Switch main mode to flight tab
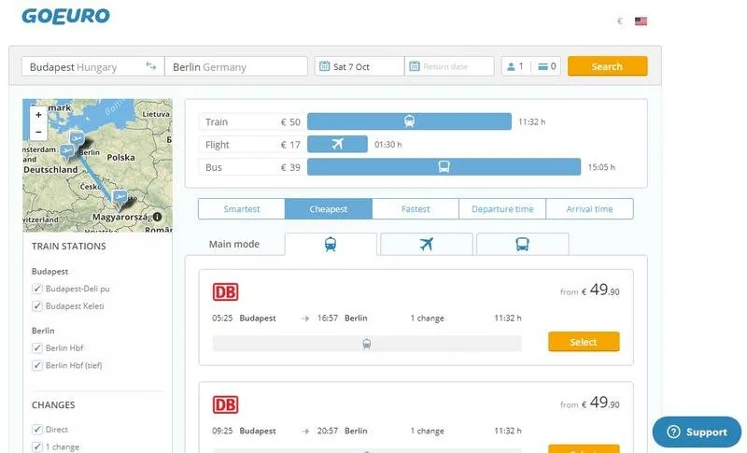The width and height of the screenshot is (747, 453). coord(427,245)
